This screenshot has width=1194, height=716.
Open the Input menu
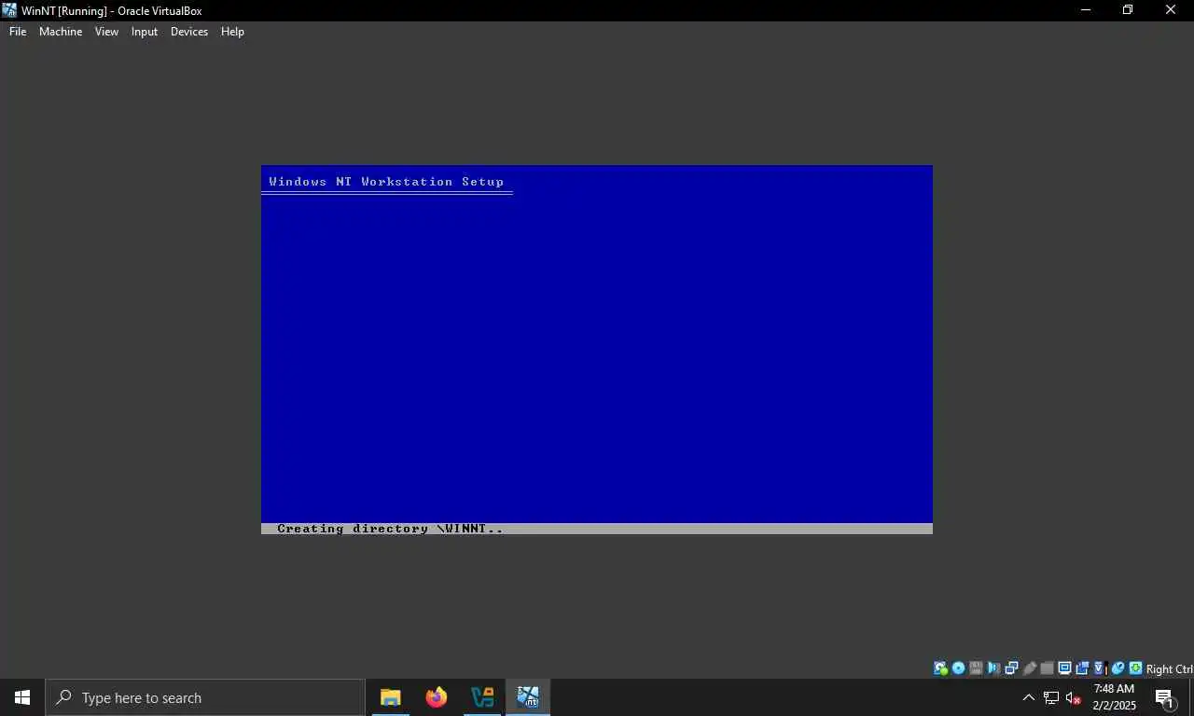pos(145,32)
